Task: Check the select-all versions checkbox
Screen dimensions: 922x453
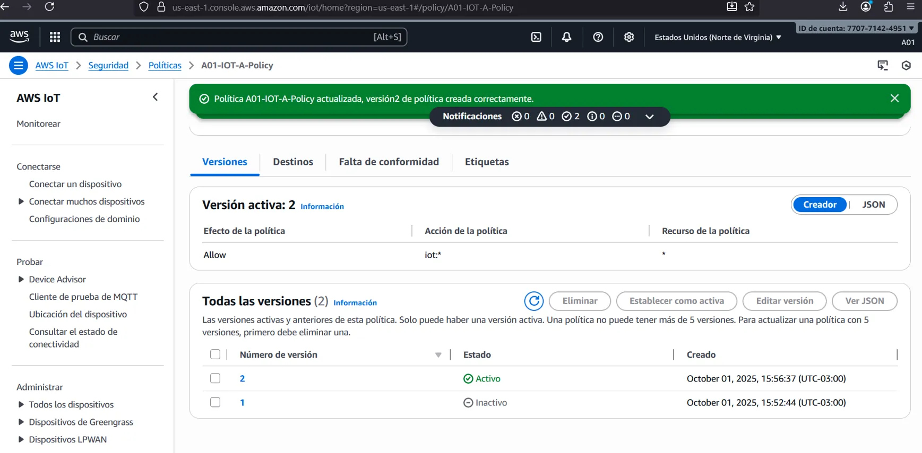Action: click(215, 354)
